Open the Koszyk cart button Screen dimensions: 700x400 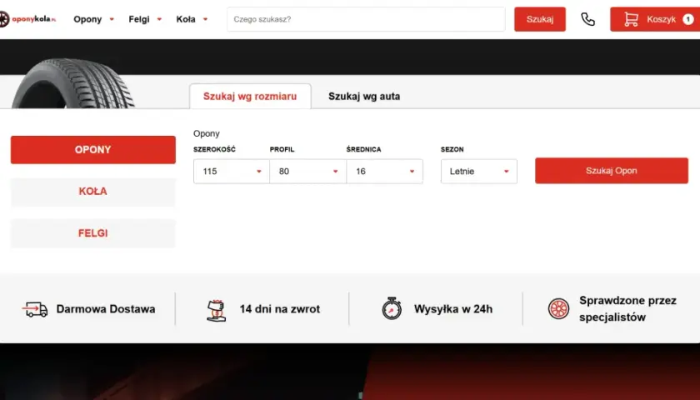tap(655, 19)
